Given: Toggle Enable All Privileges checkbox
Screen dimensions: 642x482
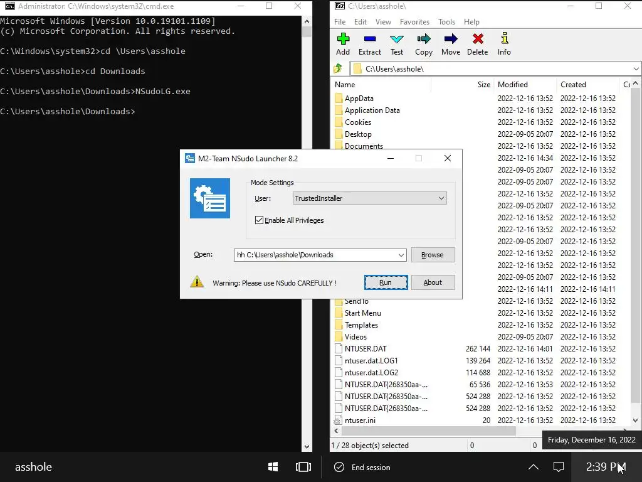Looking at the screenshot, I should tap(259, 220).
